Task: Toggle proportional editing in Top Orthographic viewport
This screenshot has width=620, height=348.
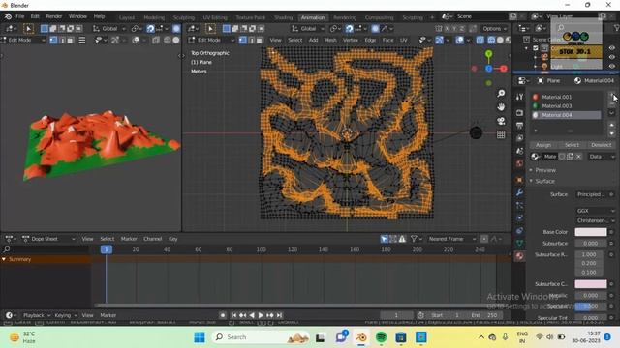Action: (x=375, y=29)
